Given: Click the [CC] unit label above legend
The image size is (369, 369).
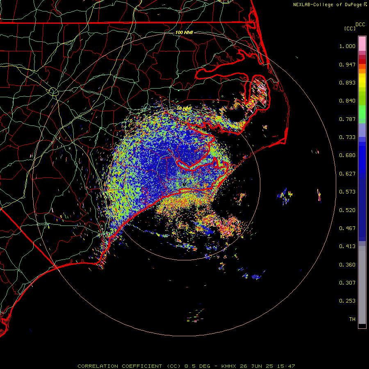Looking at the screenshot, I should click(350, 28).
